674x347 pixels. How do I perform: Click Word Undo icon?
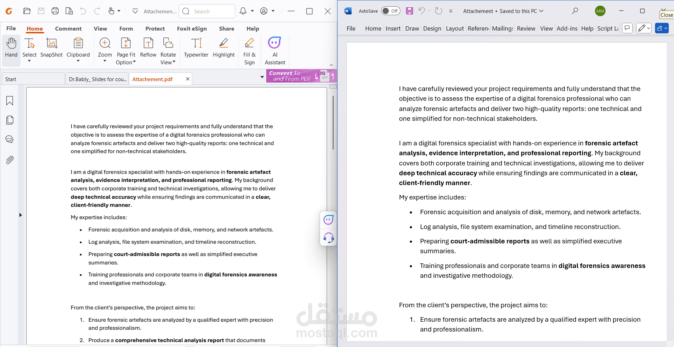point(422,11)
